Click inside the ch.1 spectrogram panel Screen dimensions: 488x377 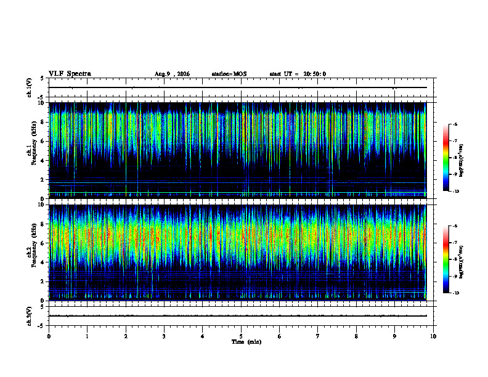point(238,150)
